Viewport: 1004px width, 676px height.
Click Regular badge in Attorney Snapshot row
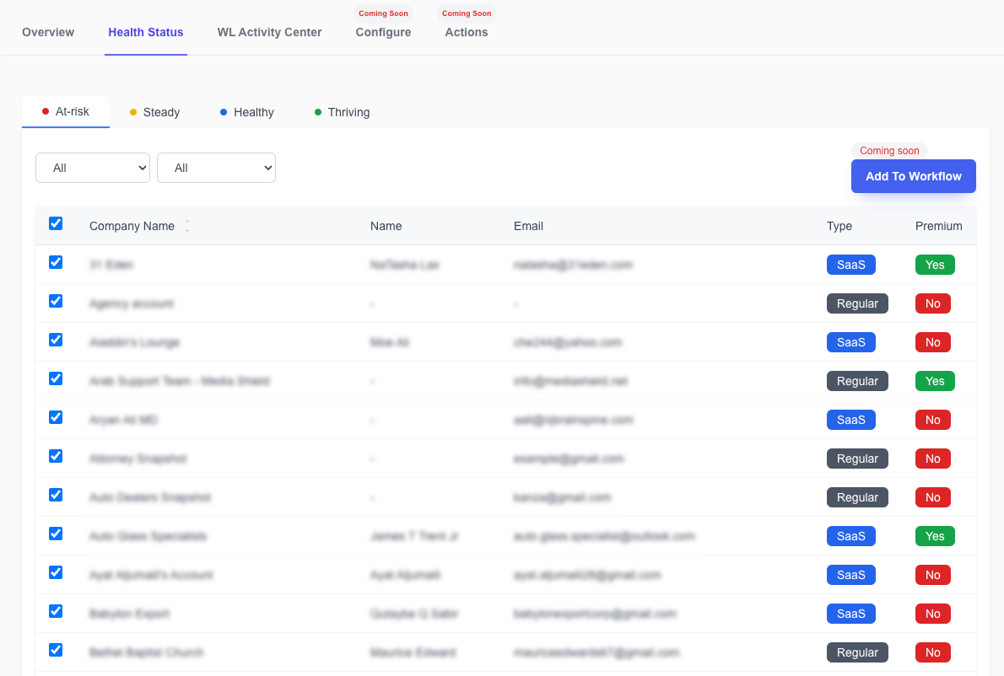pyautogui.click(x=857, y=459)
